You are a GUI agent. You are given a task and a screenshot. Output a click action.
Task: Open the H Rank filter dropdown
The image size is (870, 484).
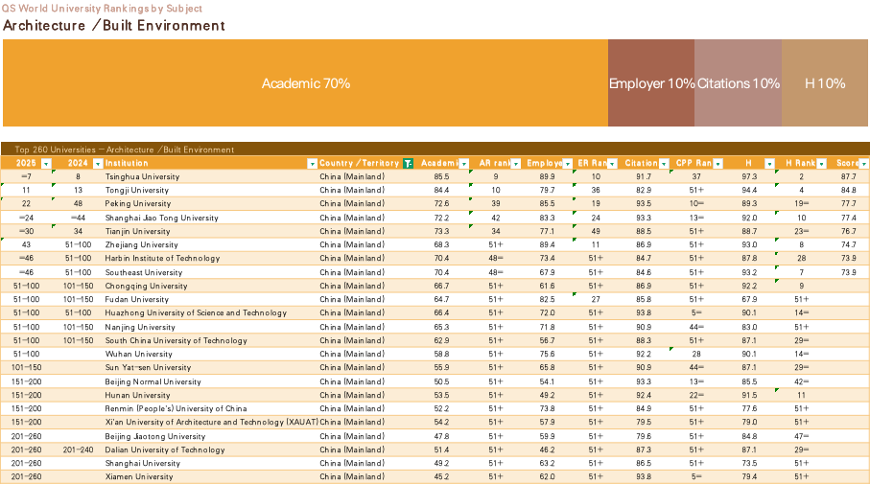(821, 163)
